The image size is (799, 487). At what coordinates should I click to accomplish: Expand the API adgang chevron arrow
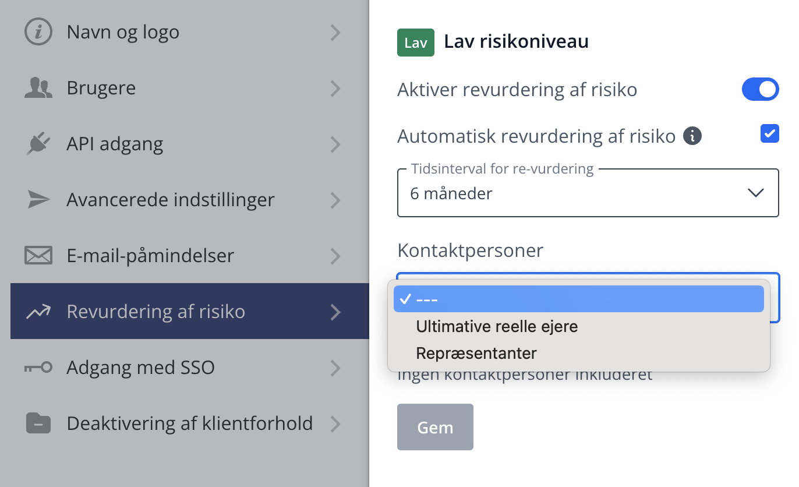point(335,144)
